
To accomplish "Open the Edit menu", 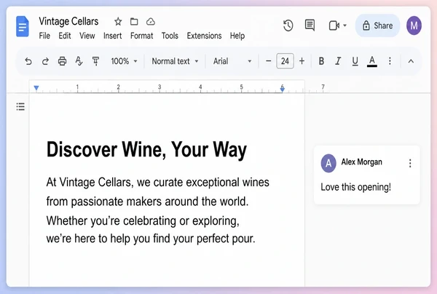I will [x=65, y=36].
